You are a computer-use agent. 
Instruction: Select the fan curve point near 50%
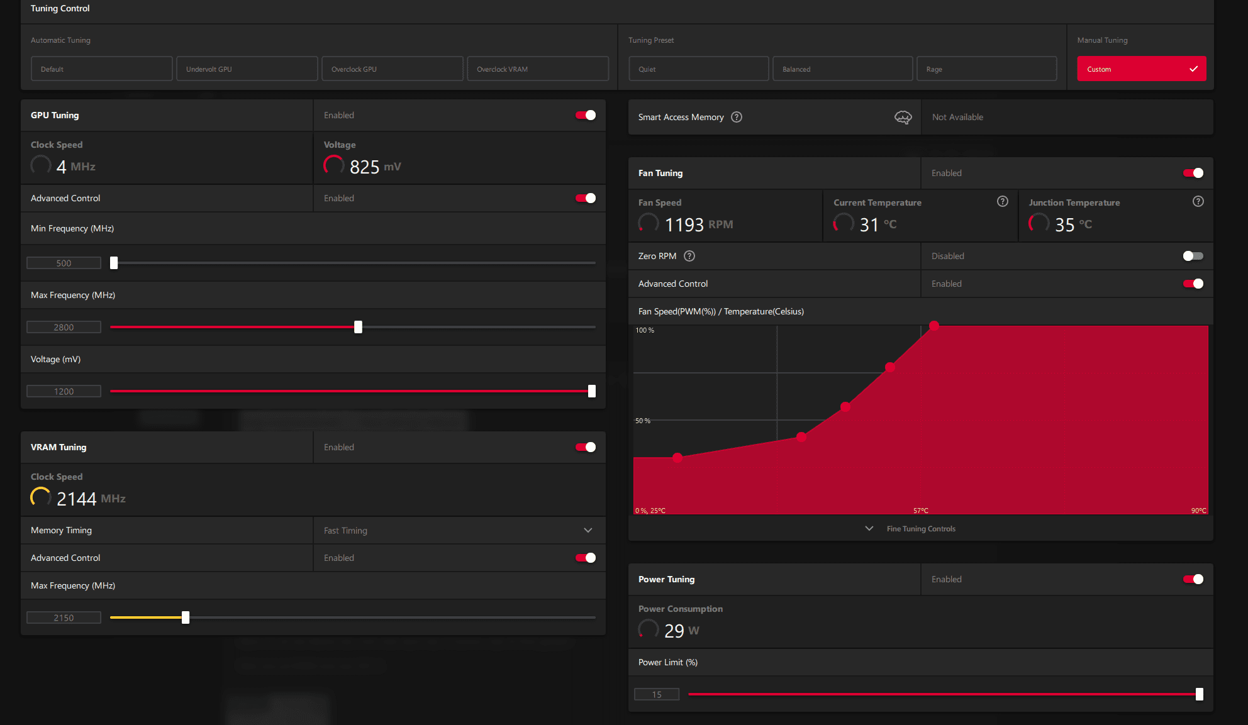coord(845,407)
